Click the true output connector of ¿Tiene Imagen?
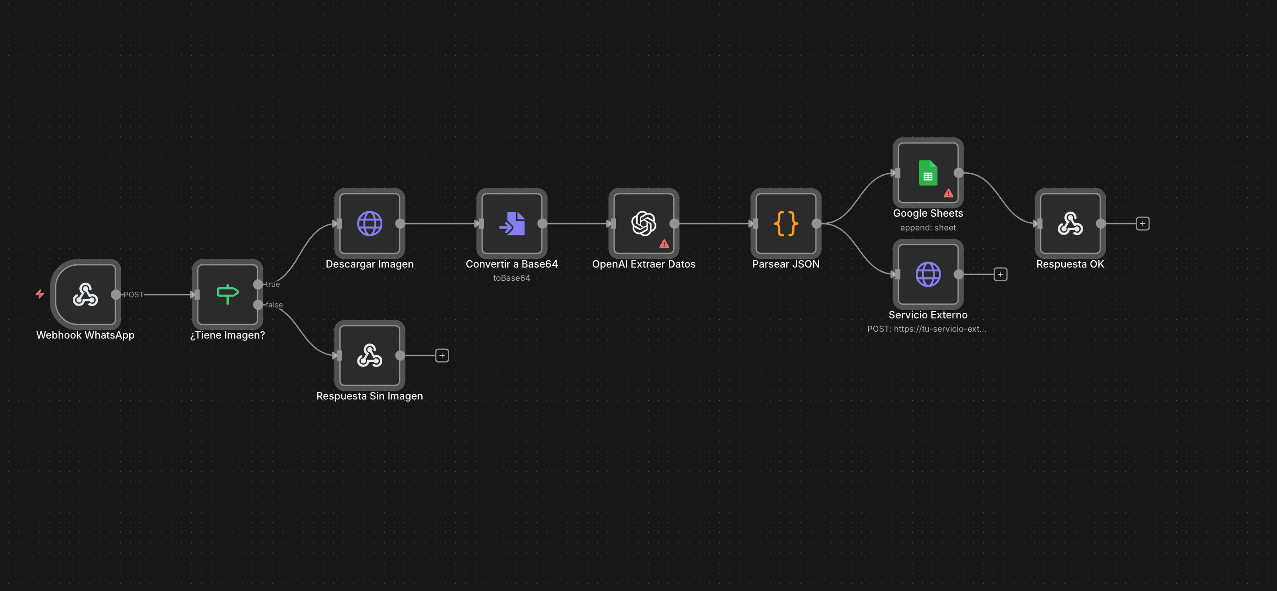 pos(258,285)
